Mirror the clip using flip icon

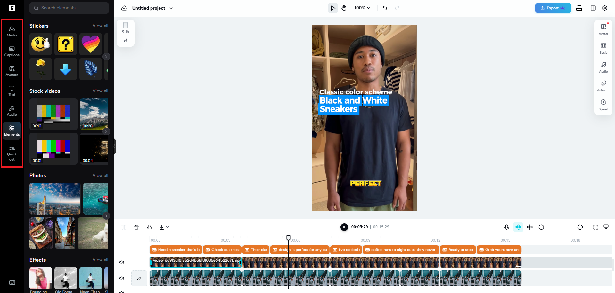click(149, 227)
